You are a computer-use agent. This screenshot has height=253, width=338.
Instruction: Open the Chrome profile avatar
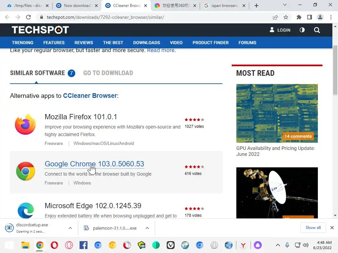coord(320,17)
